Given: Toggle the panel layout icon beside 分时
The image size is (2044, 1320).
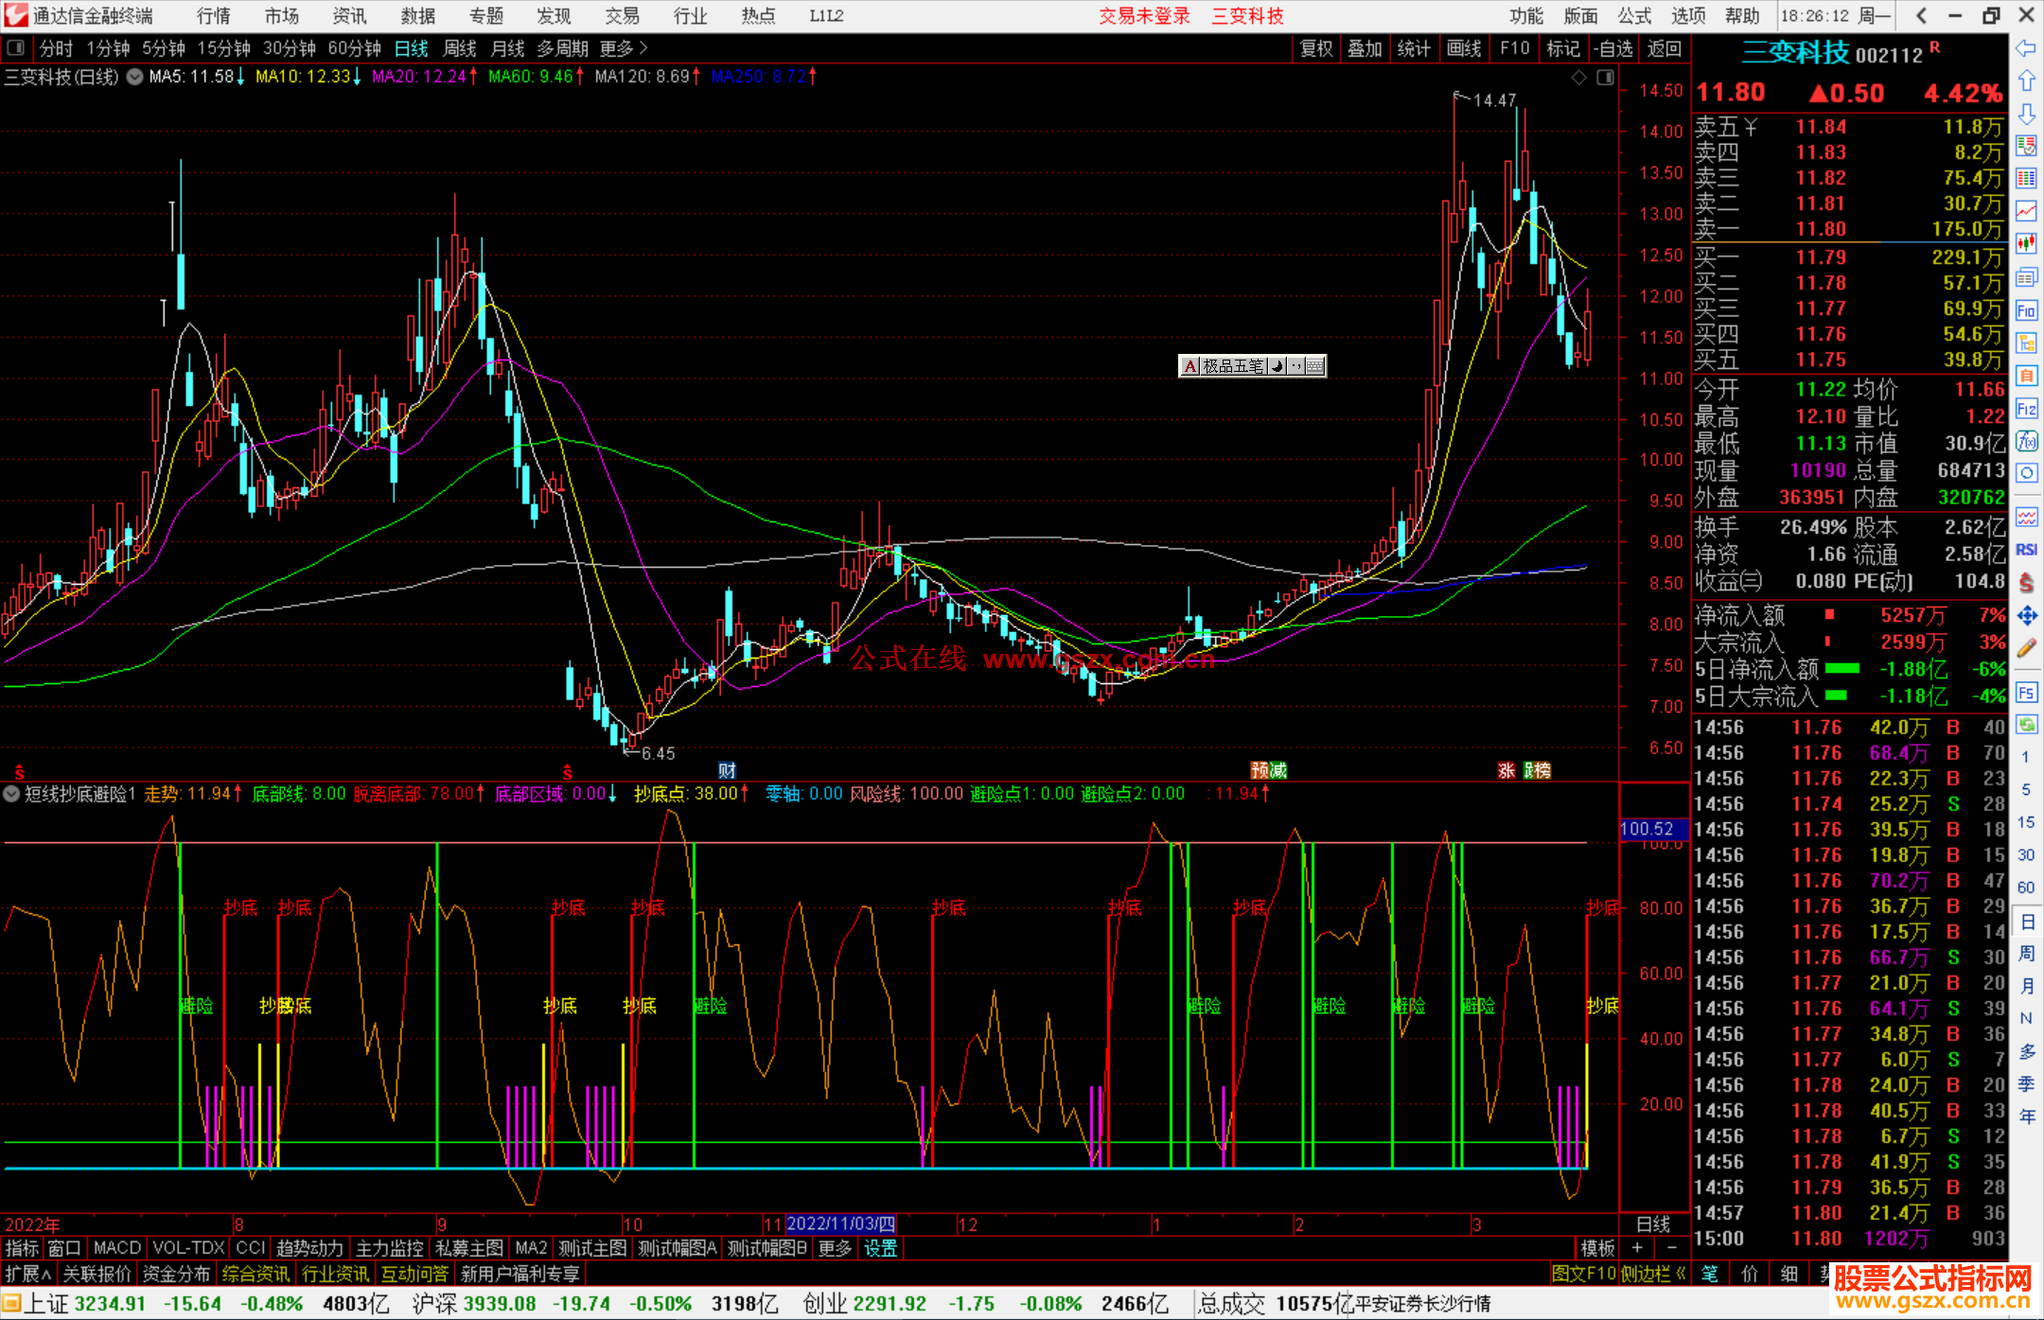Looking at the screenshot, I should [x=15, y=48].
